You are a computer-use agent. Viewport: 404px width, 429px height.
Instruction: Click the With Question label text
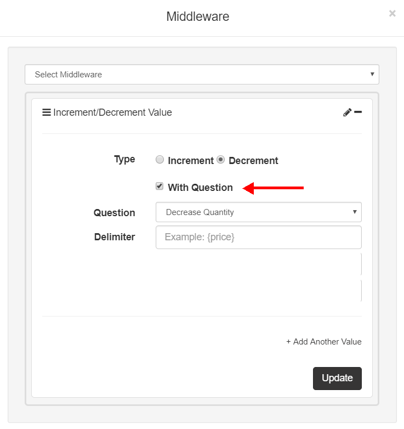click(x=200, y=188)
